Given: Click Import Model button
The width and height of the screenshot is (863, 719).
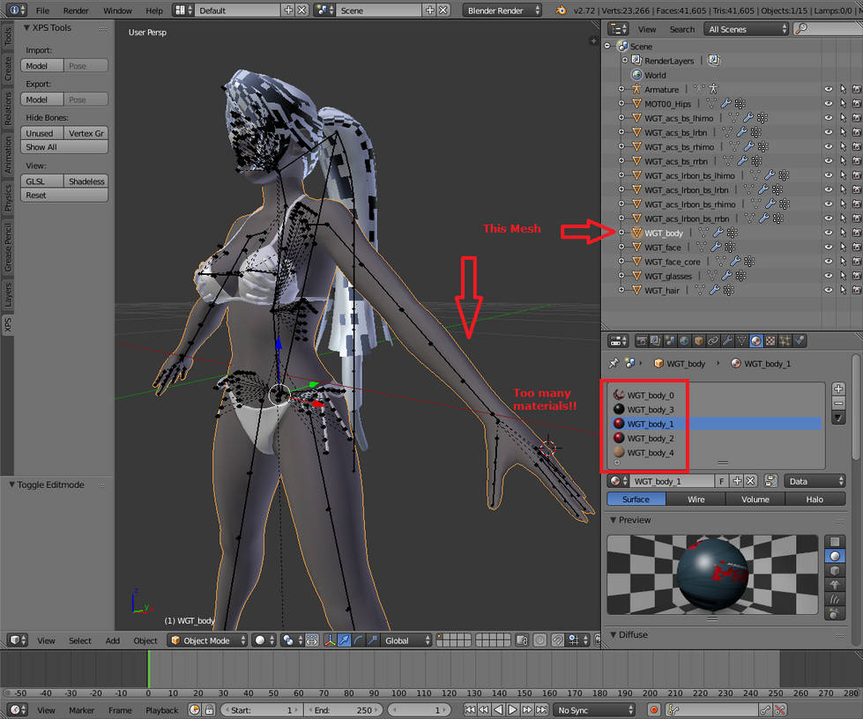Looking at the screenshot, I should 42,65.
